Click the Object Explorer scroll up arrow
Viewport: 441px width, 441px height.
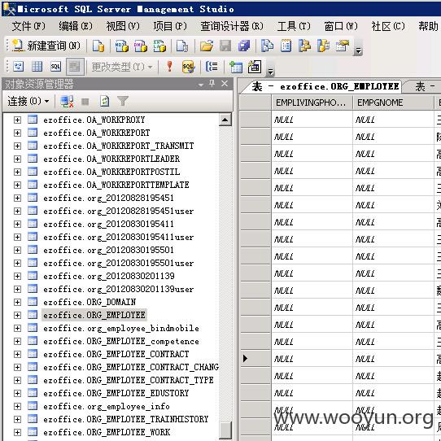[x=225, y=120]
